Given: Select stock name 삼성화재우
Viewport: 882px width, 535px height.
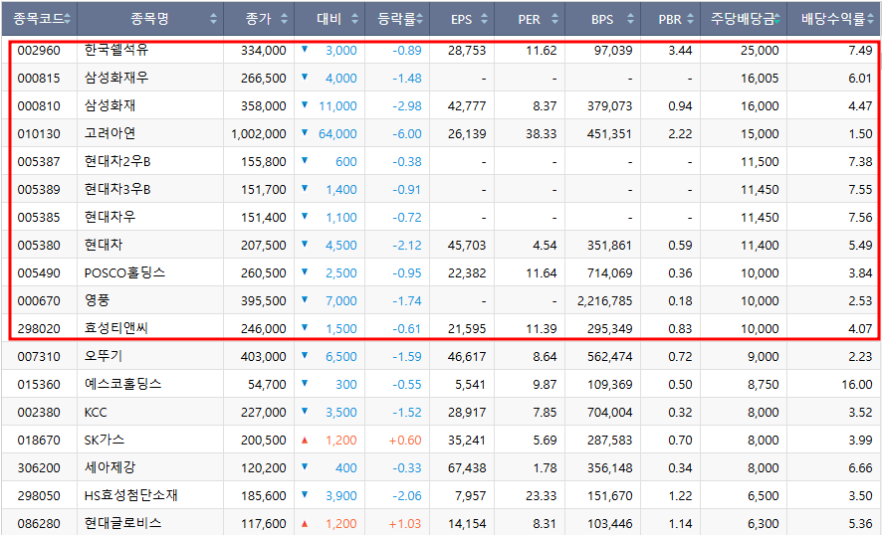Looking at the screenshot, I should coord(116,78).
